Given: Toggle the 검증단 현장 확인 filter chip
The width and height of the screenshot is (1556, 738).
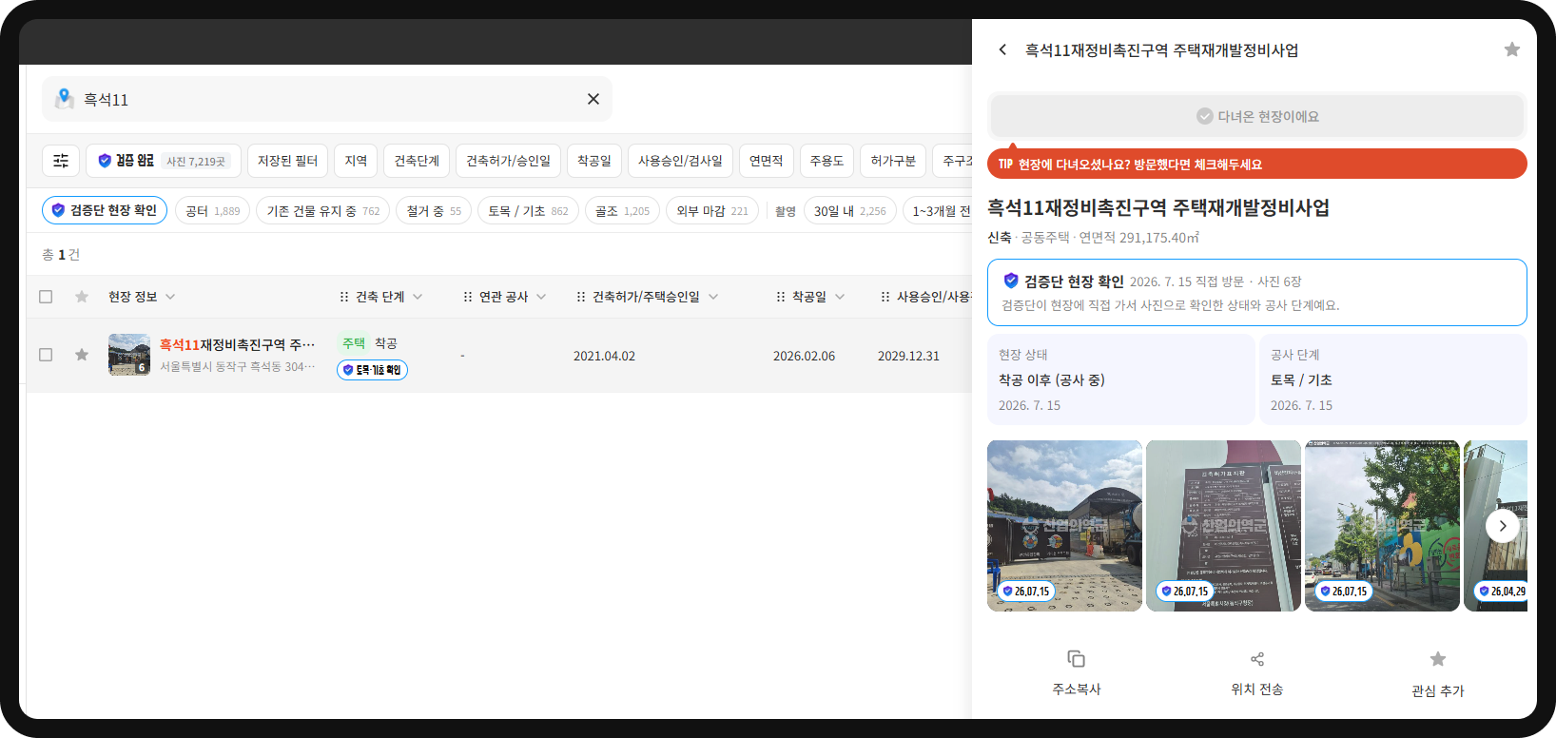Looking at the screenshot, I should 105,210.
